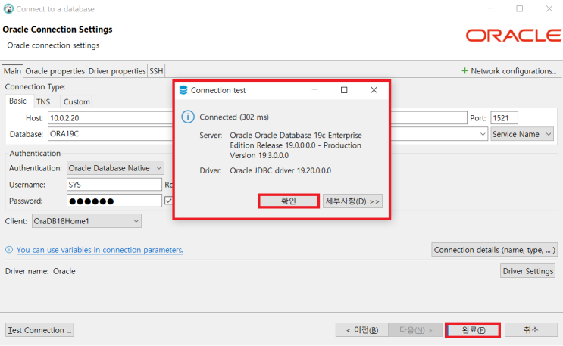563x346 pixels.
Task: Select the Custom connection type tab
Action: pos(77,102)
